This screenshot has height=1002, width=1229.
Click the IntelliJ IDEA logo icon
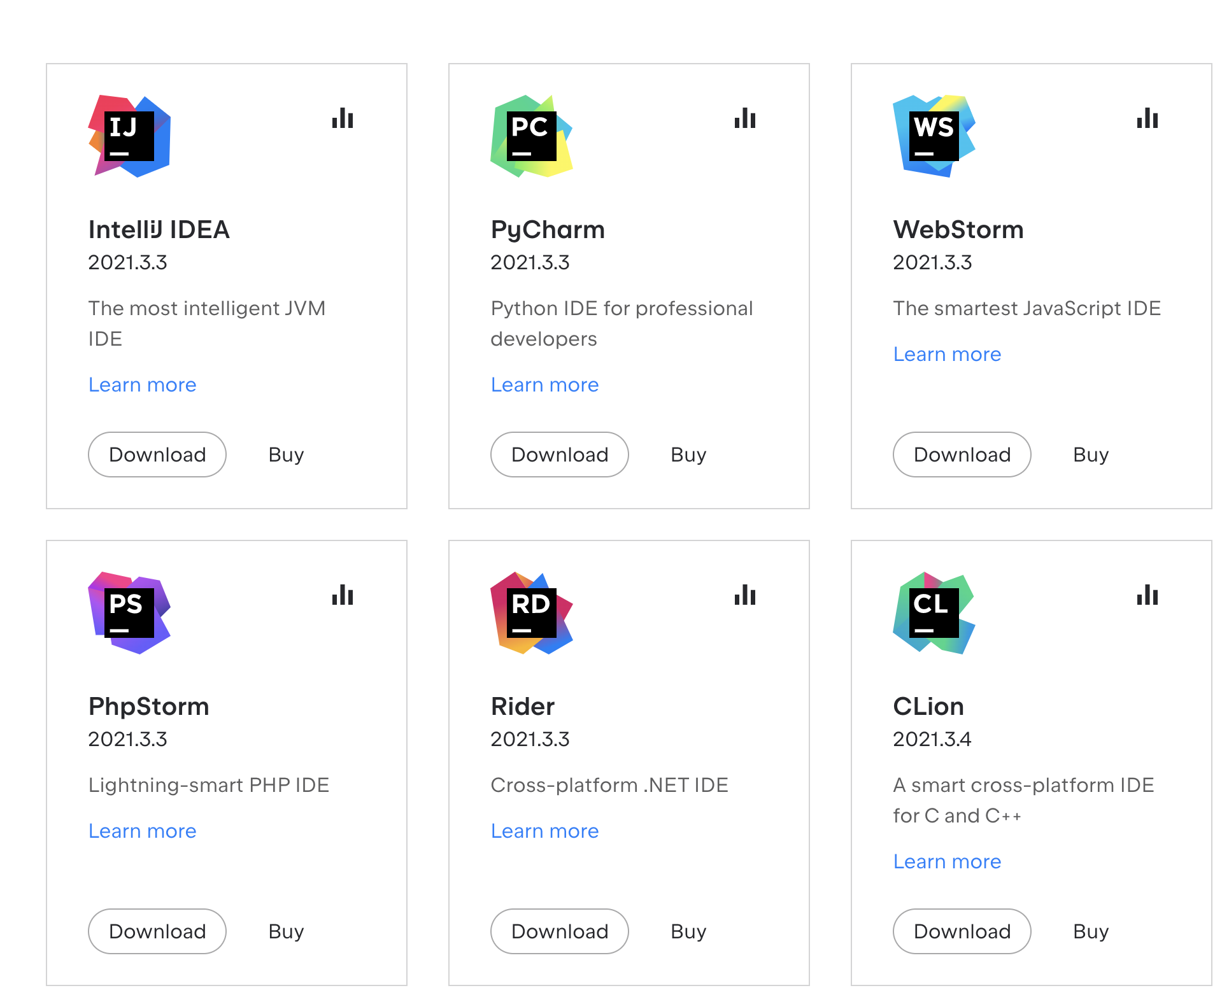[x=129, y=136]
